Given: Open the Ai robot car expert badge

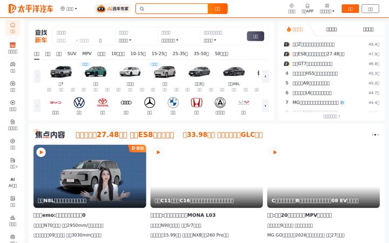Looking at the screenshot, I should click(112, 9).
